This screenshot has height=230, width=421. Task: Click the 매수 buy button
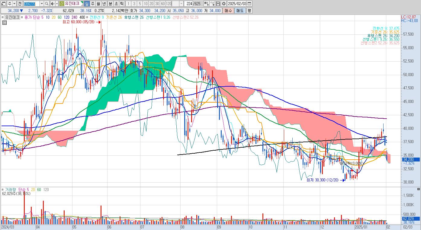(x=228, y=11)
